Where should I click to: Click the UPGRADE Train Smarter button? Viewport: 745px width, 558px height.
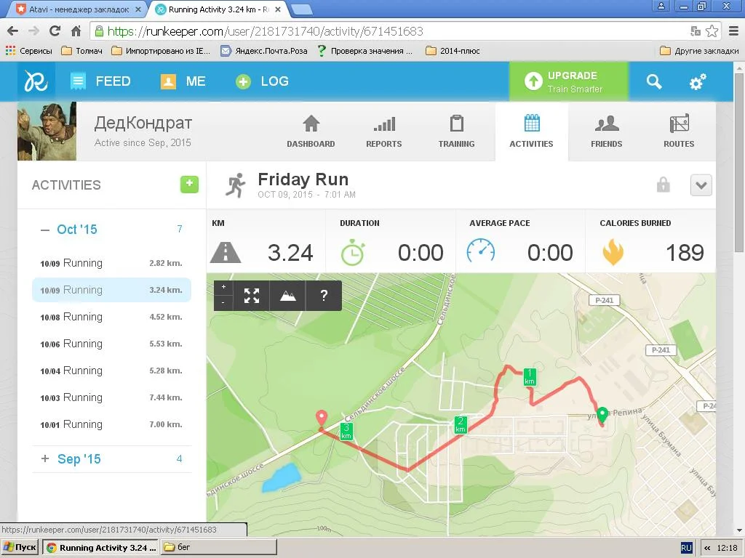click(569, 81)
